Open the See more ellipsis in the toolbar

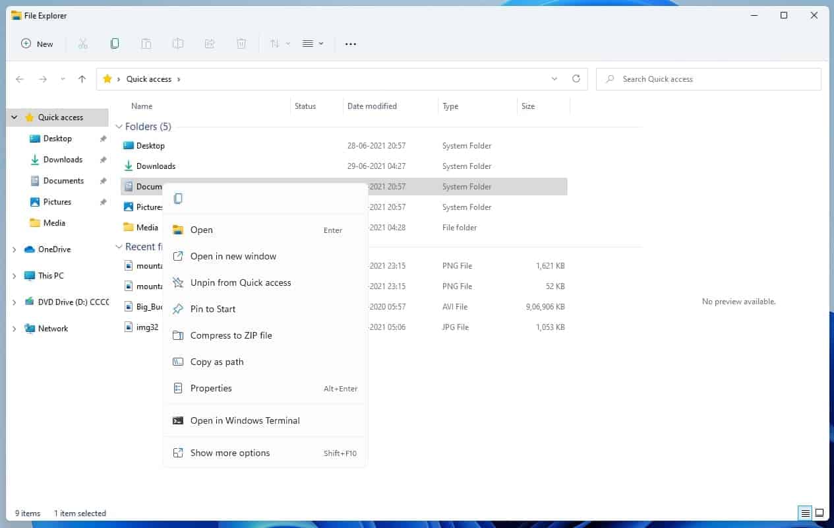click(350, 44)
